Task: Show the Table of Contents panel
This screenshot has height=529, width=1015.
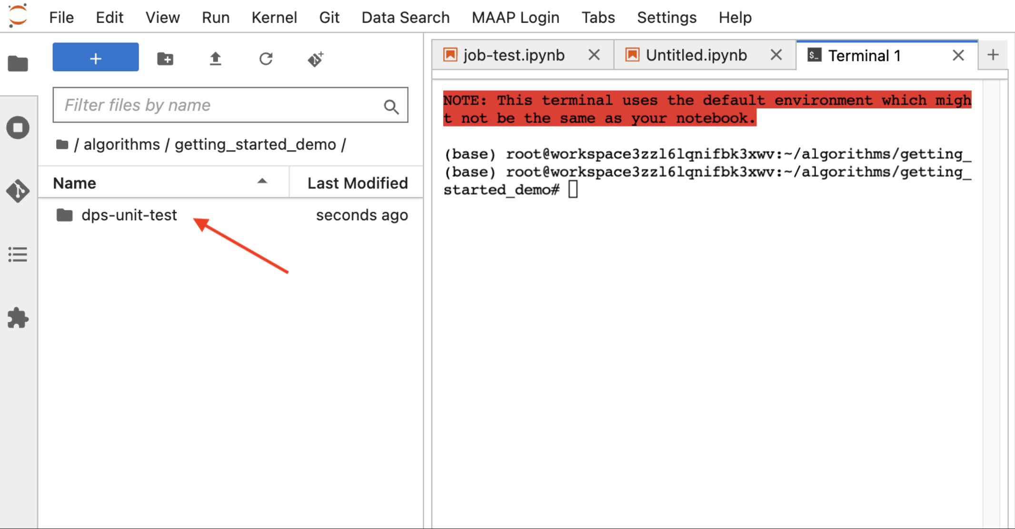Action: tap(18, 255)
